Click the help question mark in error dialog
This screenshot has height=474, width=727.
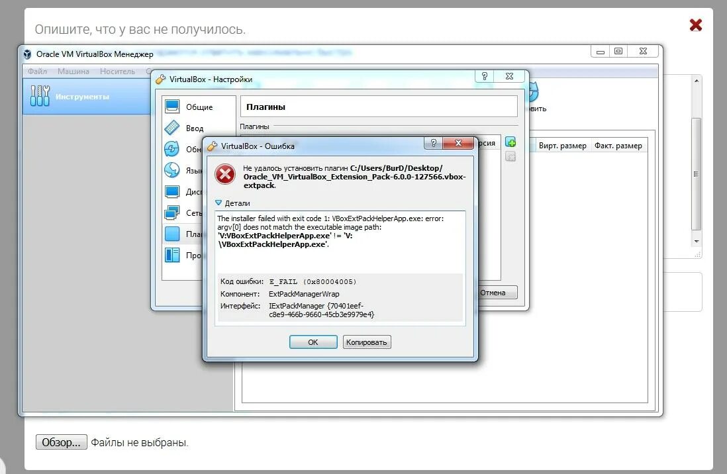pos(433,143)
